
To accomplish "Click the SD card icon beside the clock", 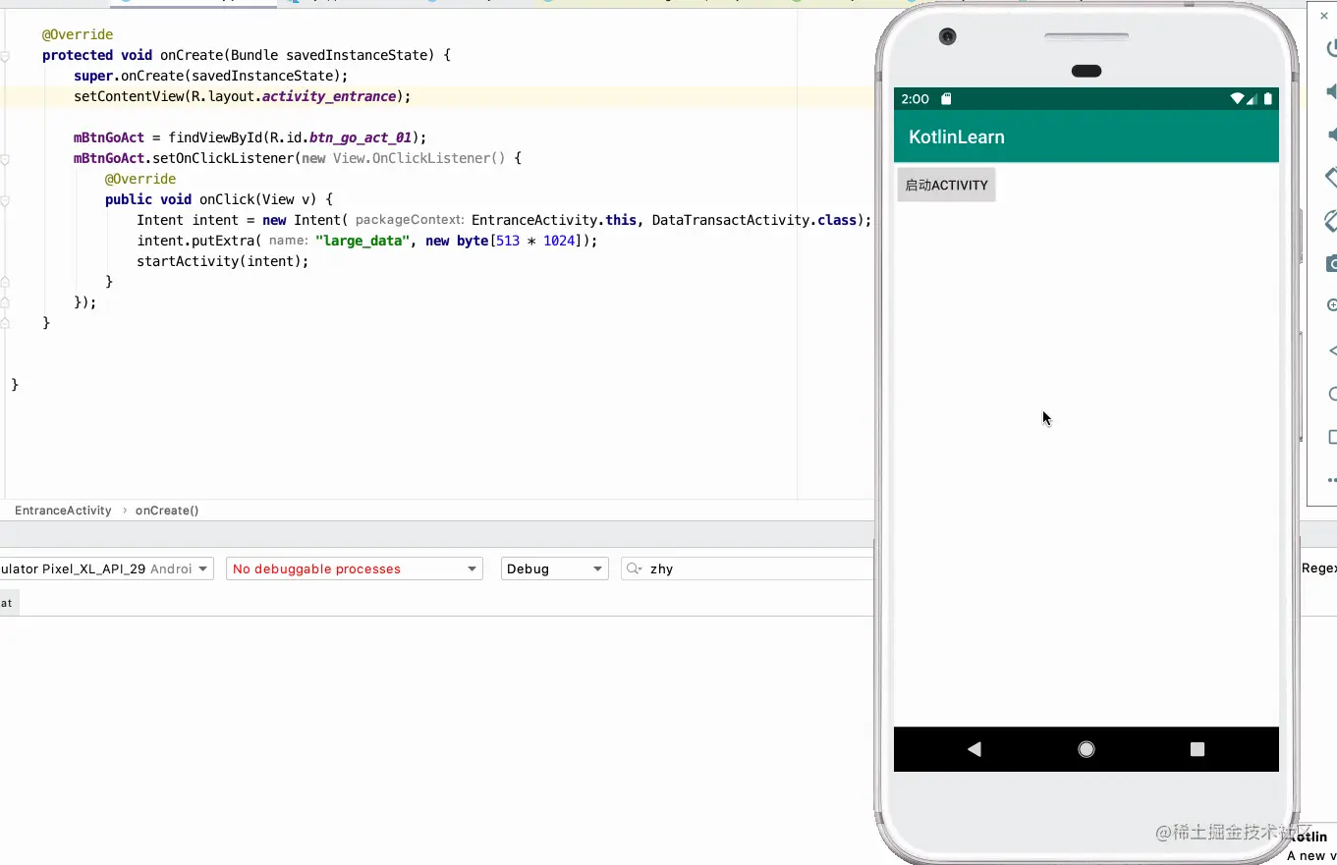I will pos(946,98).
